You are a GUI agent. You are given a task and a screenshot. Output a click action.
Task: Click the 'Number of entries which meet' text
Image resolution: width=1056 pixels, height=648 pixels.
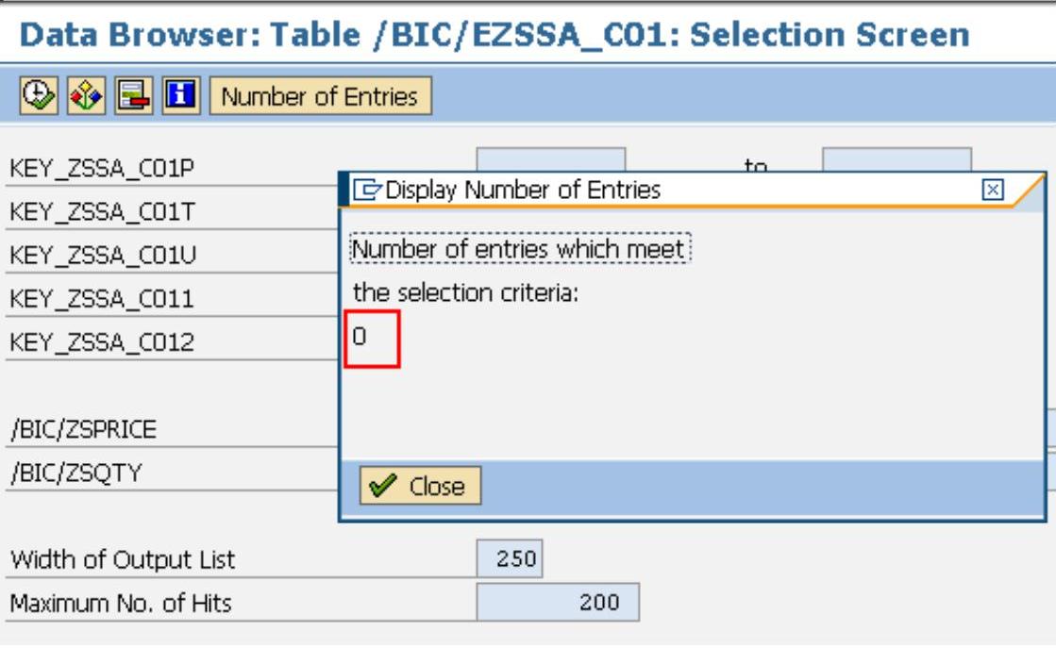pos(520,250)
